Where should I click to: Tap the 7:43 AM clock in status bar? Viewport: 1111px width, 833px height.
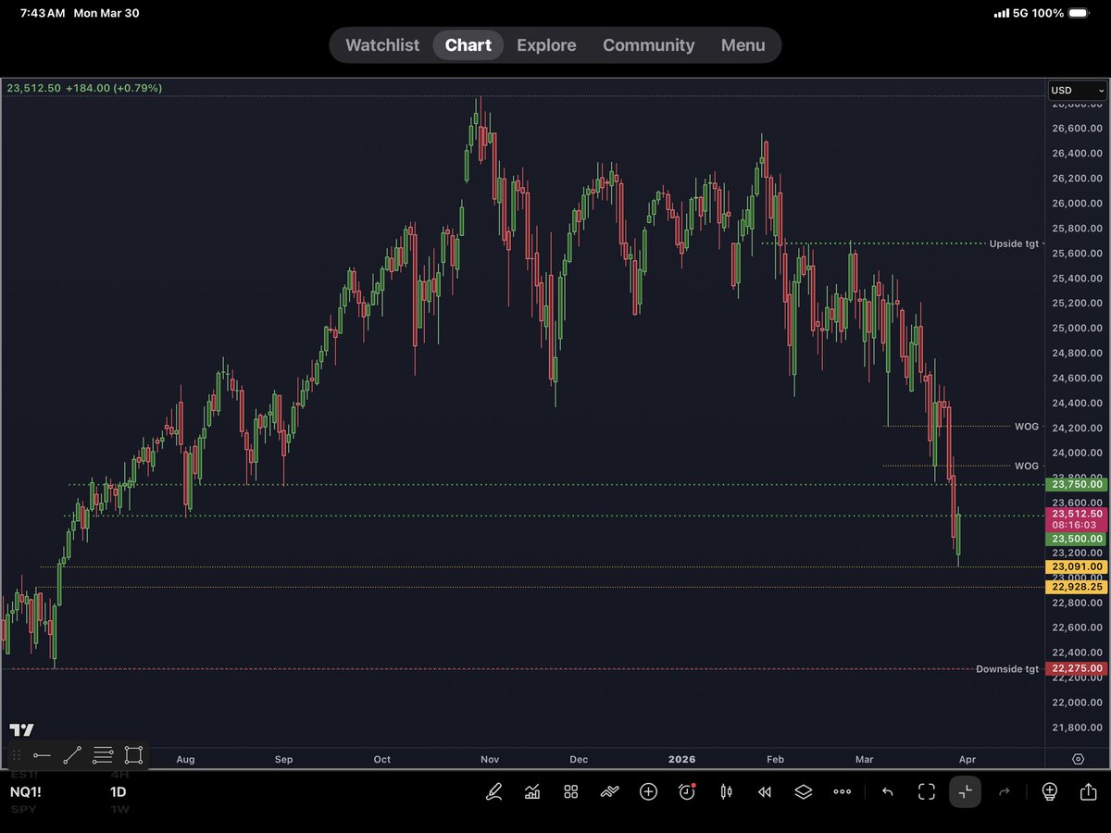click(x=42, y=14)
